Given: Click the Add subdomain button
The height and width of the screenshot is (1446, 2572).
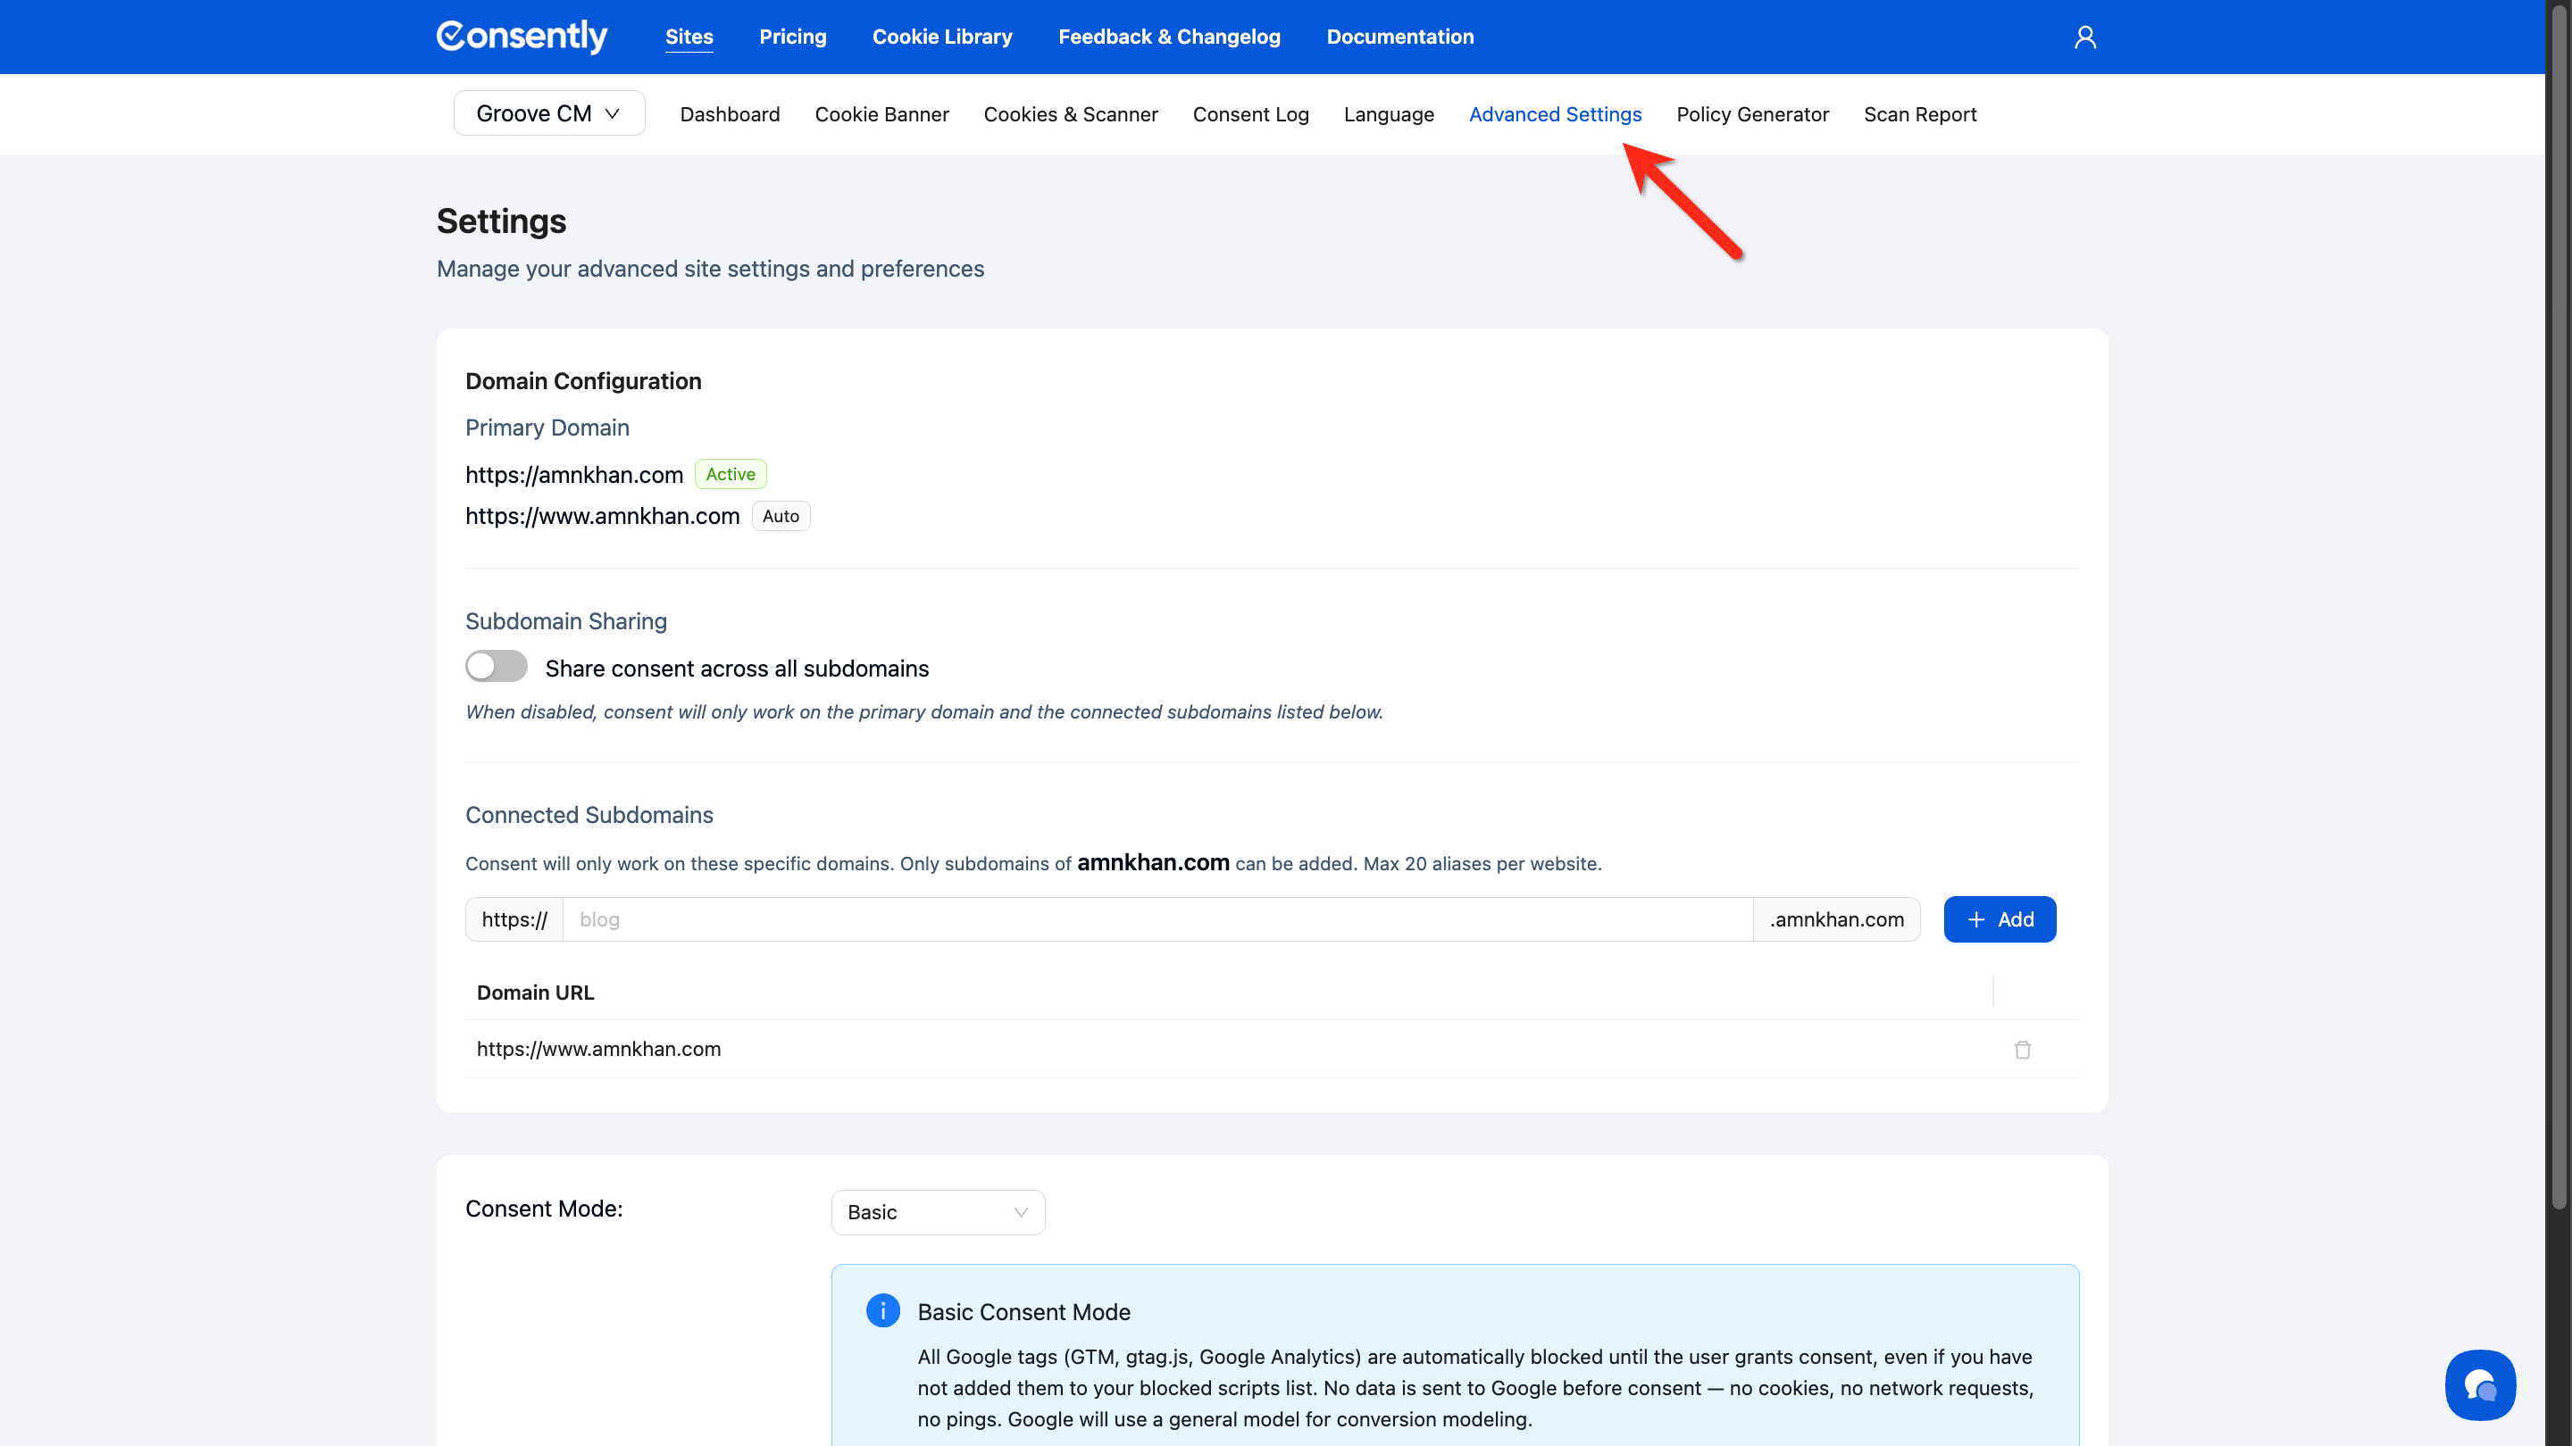Looking at the screenshot, I should pyautogui.click(x=1999, y=919).
